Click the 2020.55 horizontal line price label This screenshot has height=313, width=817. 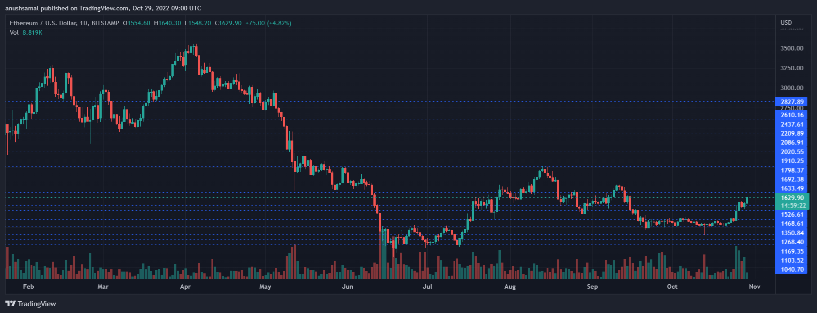coord(792,152)
